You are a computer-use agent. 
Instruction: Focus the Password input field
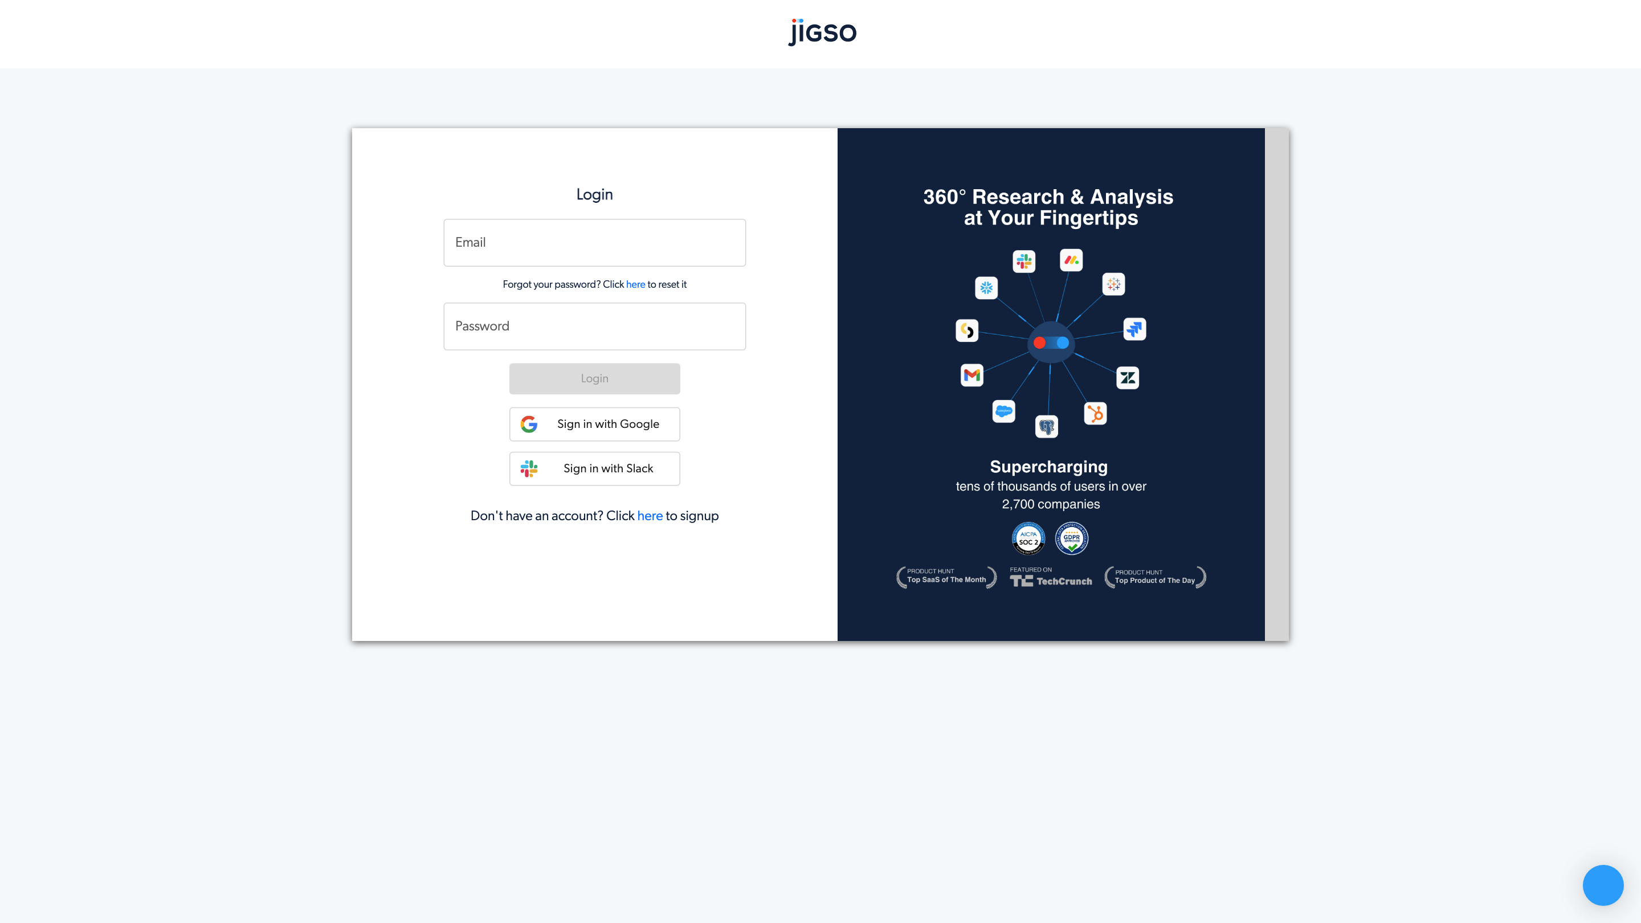tap(594, 326)
